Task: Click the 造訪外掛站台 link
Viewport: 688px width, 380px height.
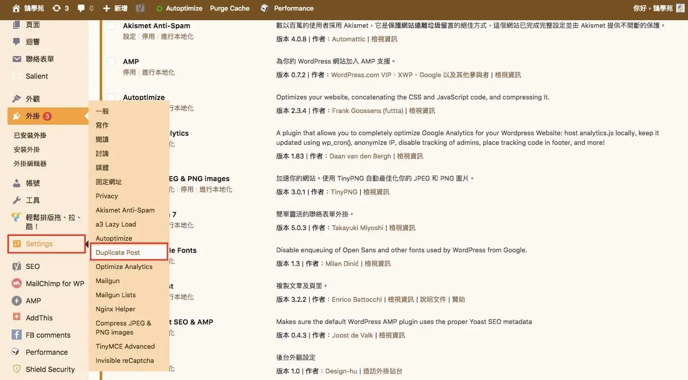Action: pyautogui.click(x=383, y=371)
